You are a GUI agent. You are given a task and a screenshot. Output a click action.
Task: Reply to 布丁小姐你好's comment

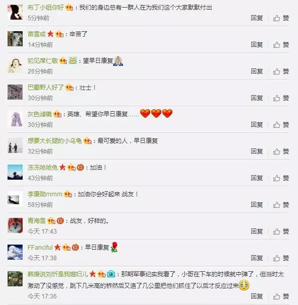257,18
